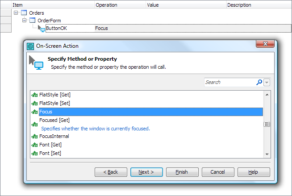The image size is (292, 196).
Task: Select Focused [Get] list item
Action: (x=54, y=120)
